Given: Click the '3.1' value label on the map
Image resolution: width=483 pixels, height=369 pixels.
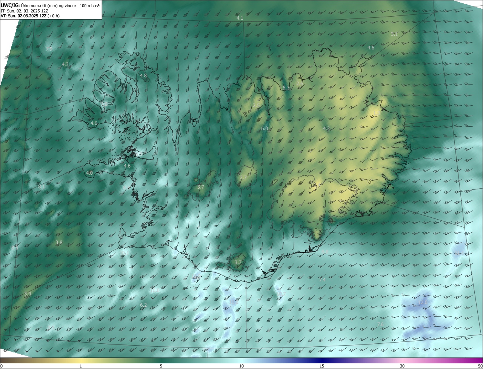Looking at the screenshot, I should point(394,34).
